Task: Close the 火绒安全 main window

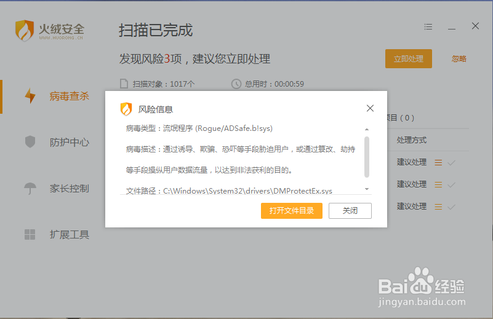Action: tap(475, 26)
